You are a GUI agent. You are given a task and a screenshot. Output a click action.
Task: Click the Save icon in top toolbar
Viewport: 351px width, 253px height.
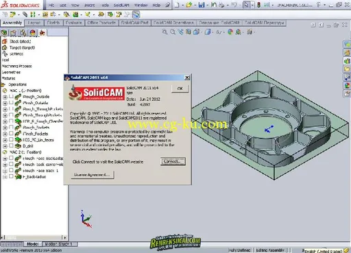202,5
